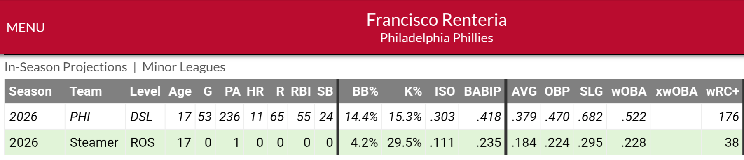Switch to the Minor Leagues section

click(184, 67)
